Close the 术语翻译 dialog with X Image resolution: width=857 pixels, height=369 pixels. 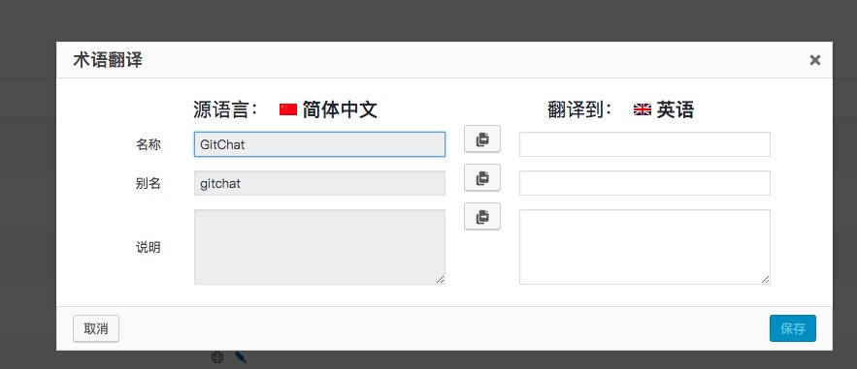(x=815, y=60)
